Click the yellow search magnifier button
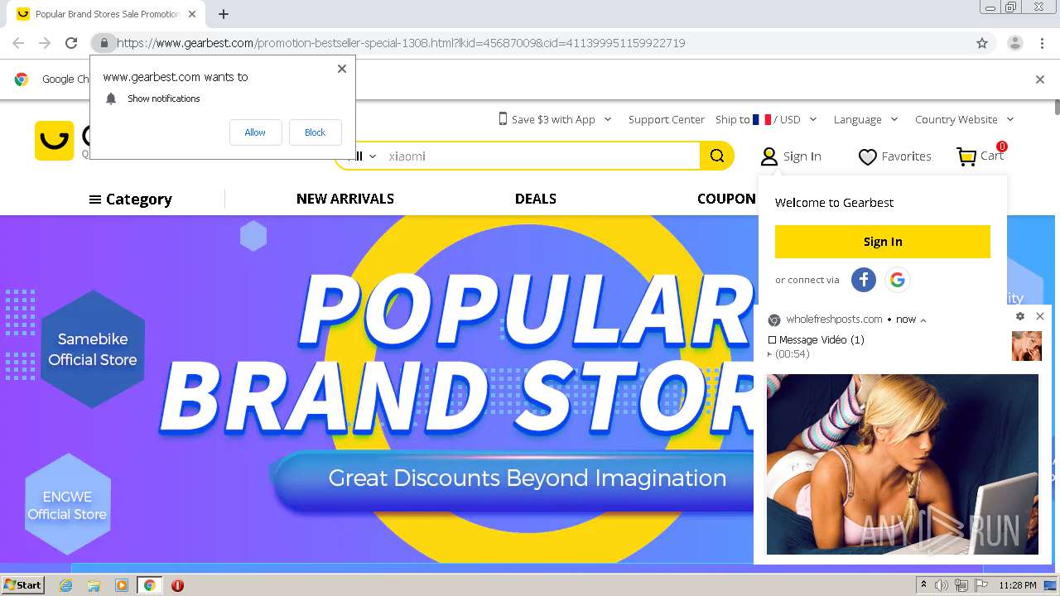The image size is (1060, 596). (x=717, y=156)
